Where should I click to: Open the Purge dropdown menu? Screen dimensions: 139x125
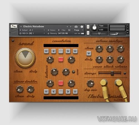click(79, 30)
